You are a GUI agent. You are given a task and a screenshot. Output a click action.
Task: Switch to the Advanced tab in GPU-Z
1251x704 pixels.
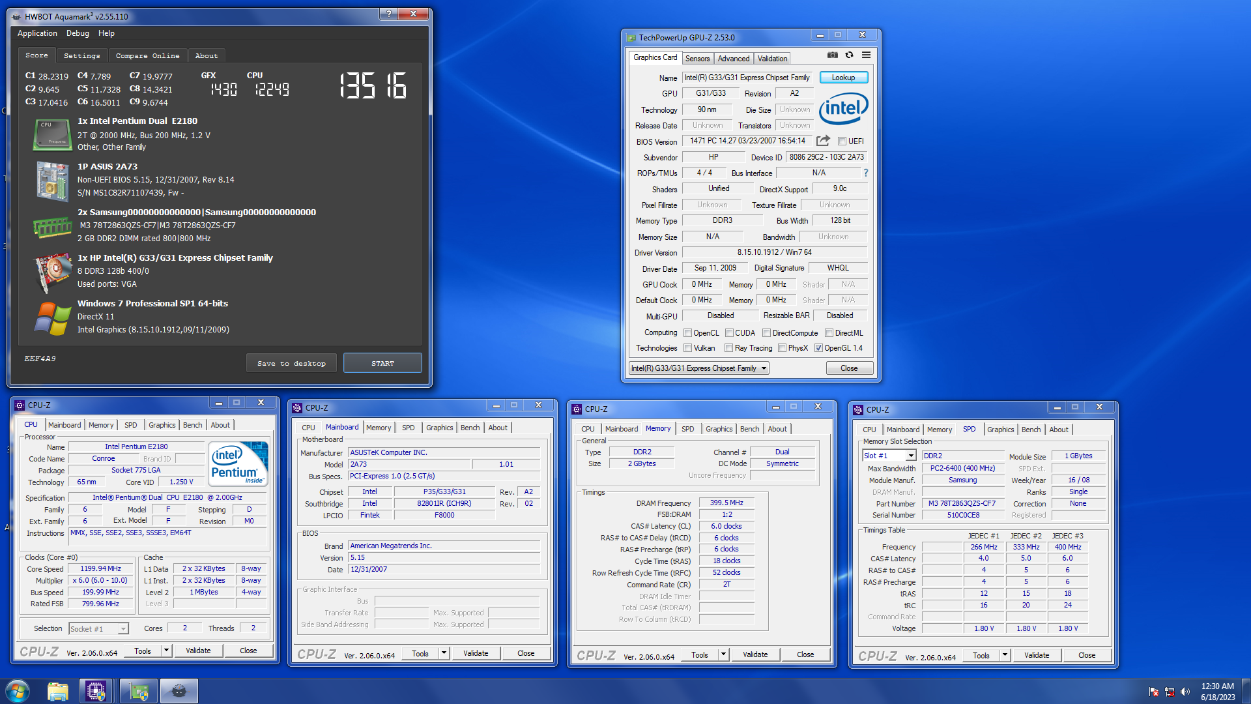pyautogui.click(x=734, y=59)
